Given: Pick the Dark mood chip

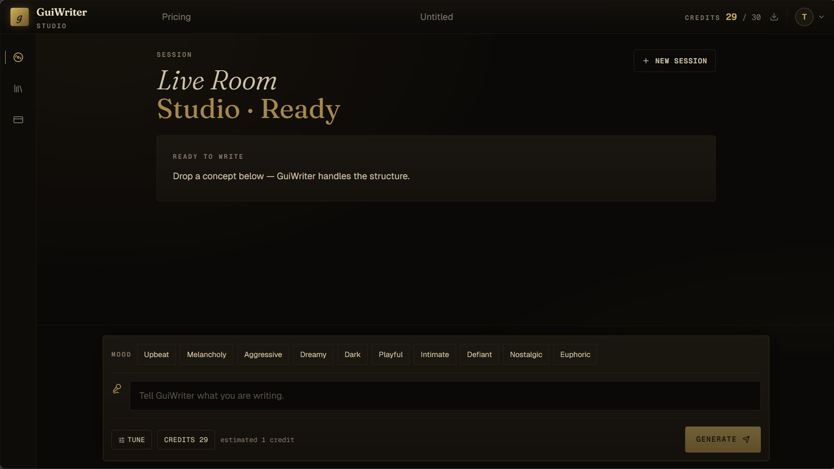Looking at the screenshot, I should coord(352,354).
